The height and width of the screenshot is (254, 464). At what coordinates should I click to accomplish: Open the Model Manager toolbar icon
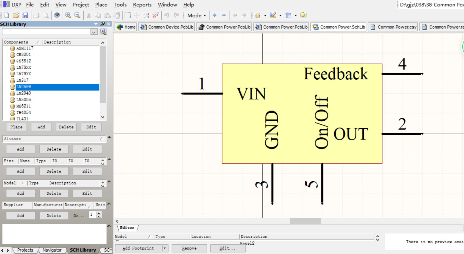click(x=303, y=15)
